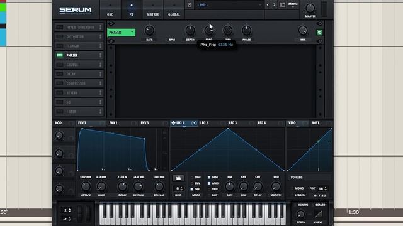403x226 pixels.
Task: Toggle the LFO ANCH checkbox
Action: (x=209, y=183)
